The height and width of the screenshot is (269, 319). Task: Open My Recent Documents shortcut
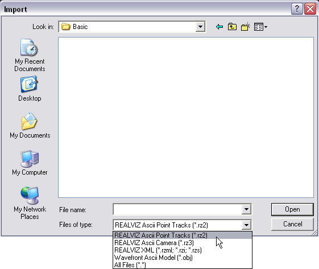[30, 55]
